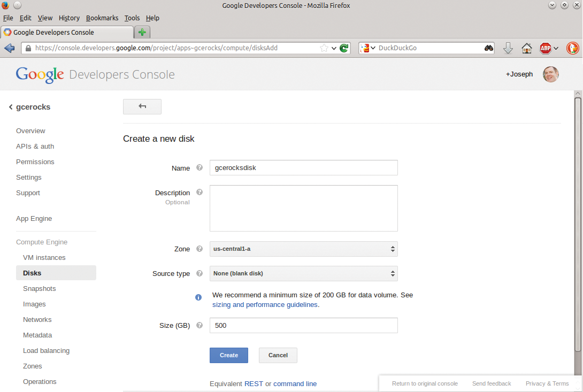Click Send feedback link
The width and height of the screenshot is (583, 392).
(x=492, y=383)
